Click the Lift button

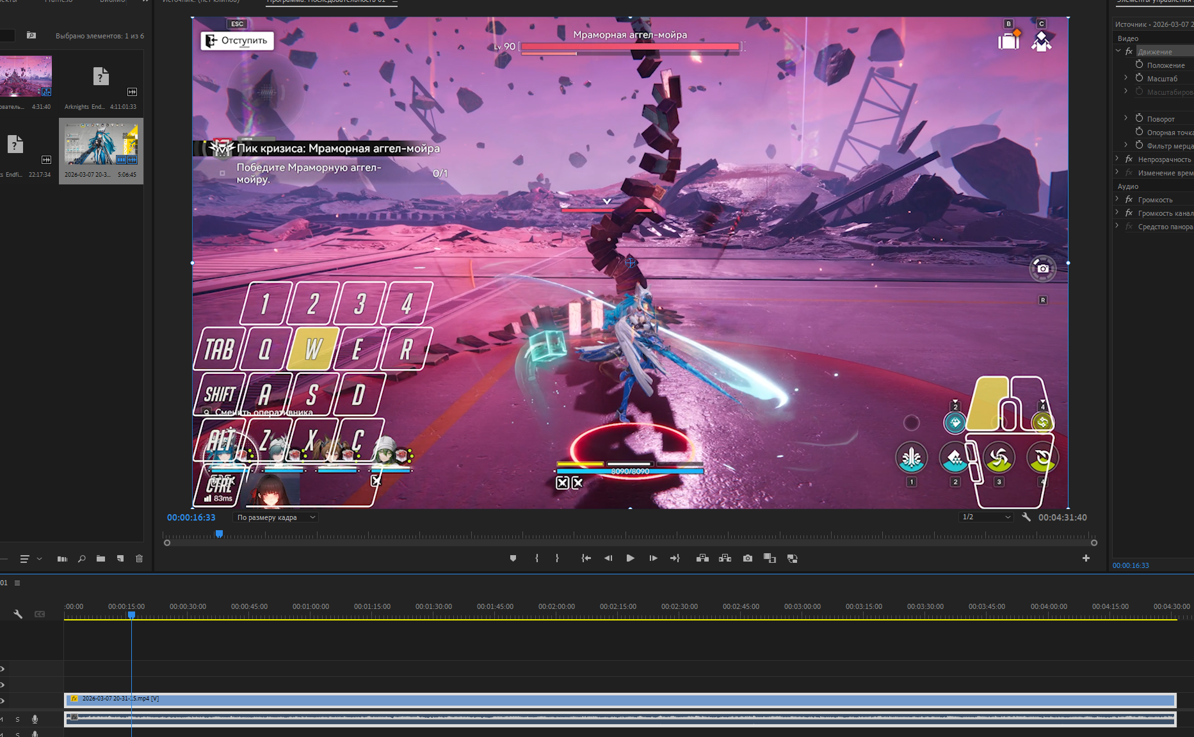pos(702,558)
